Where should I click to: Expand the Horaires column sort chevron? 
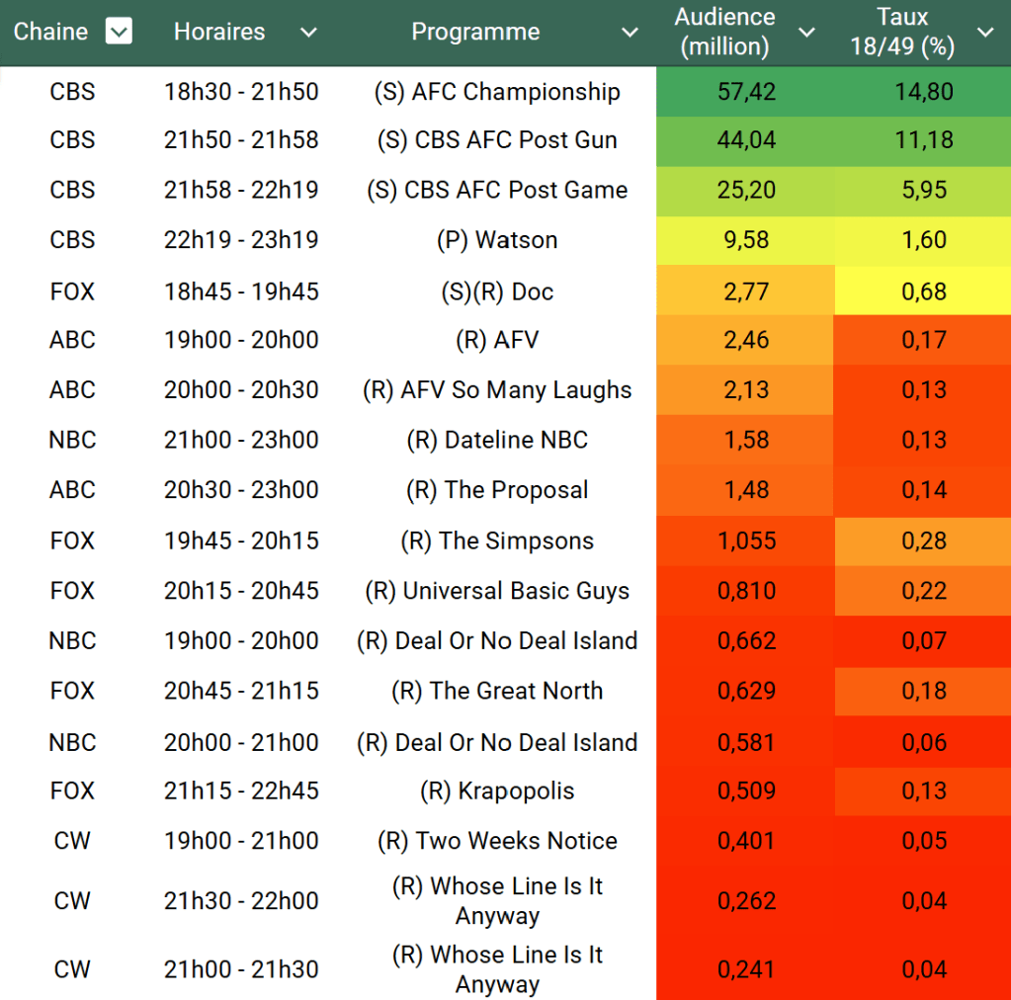308,33
